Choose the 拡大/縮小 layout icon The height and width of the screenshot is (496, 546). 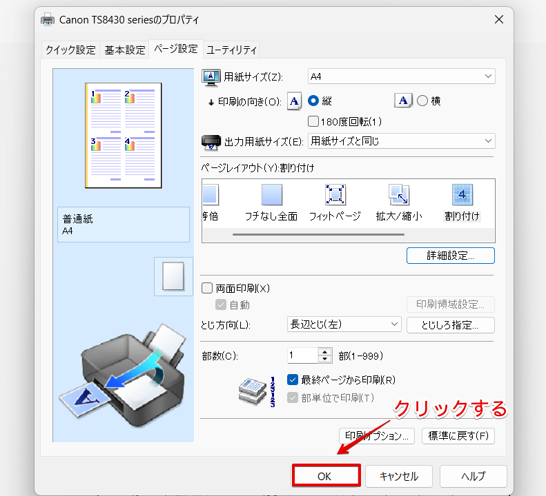tap(399, 195)
